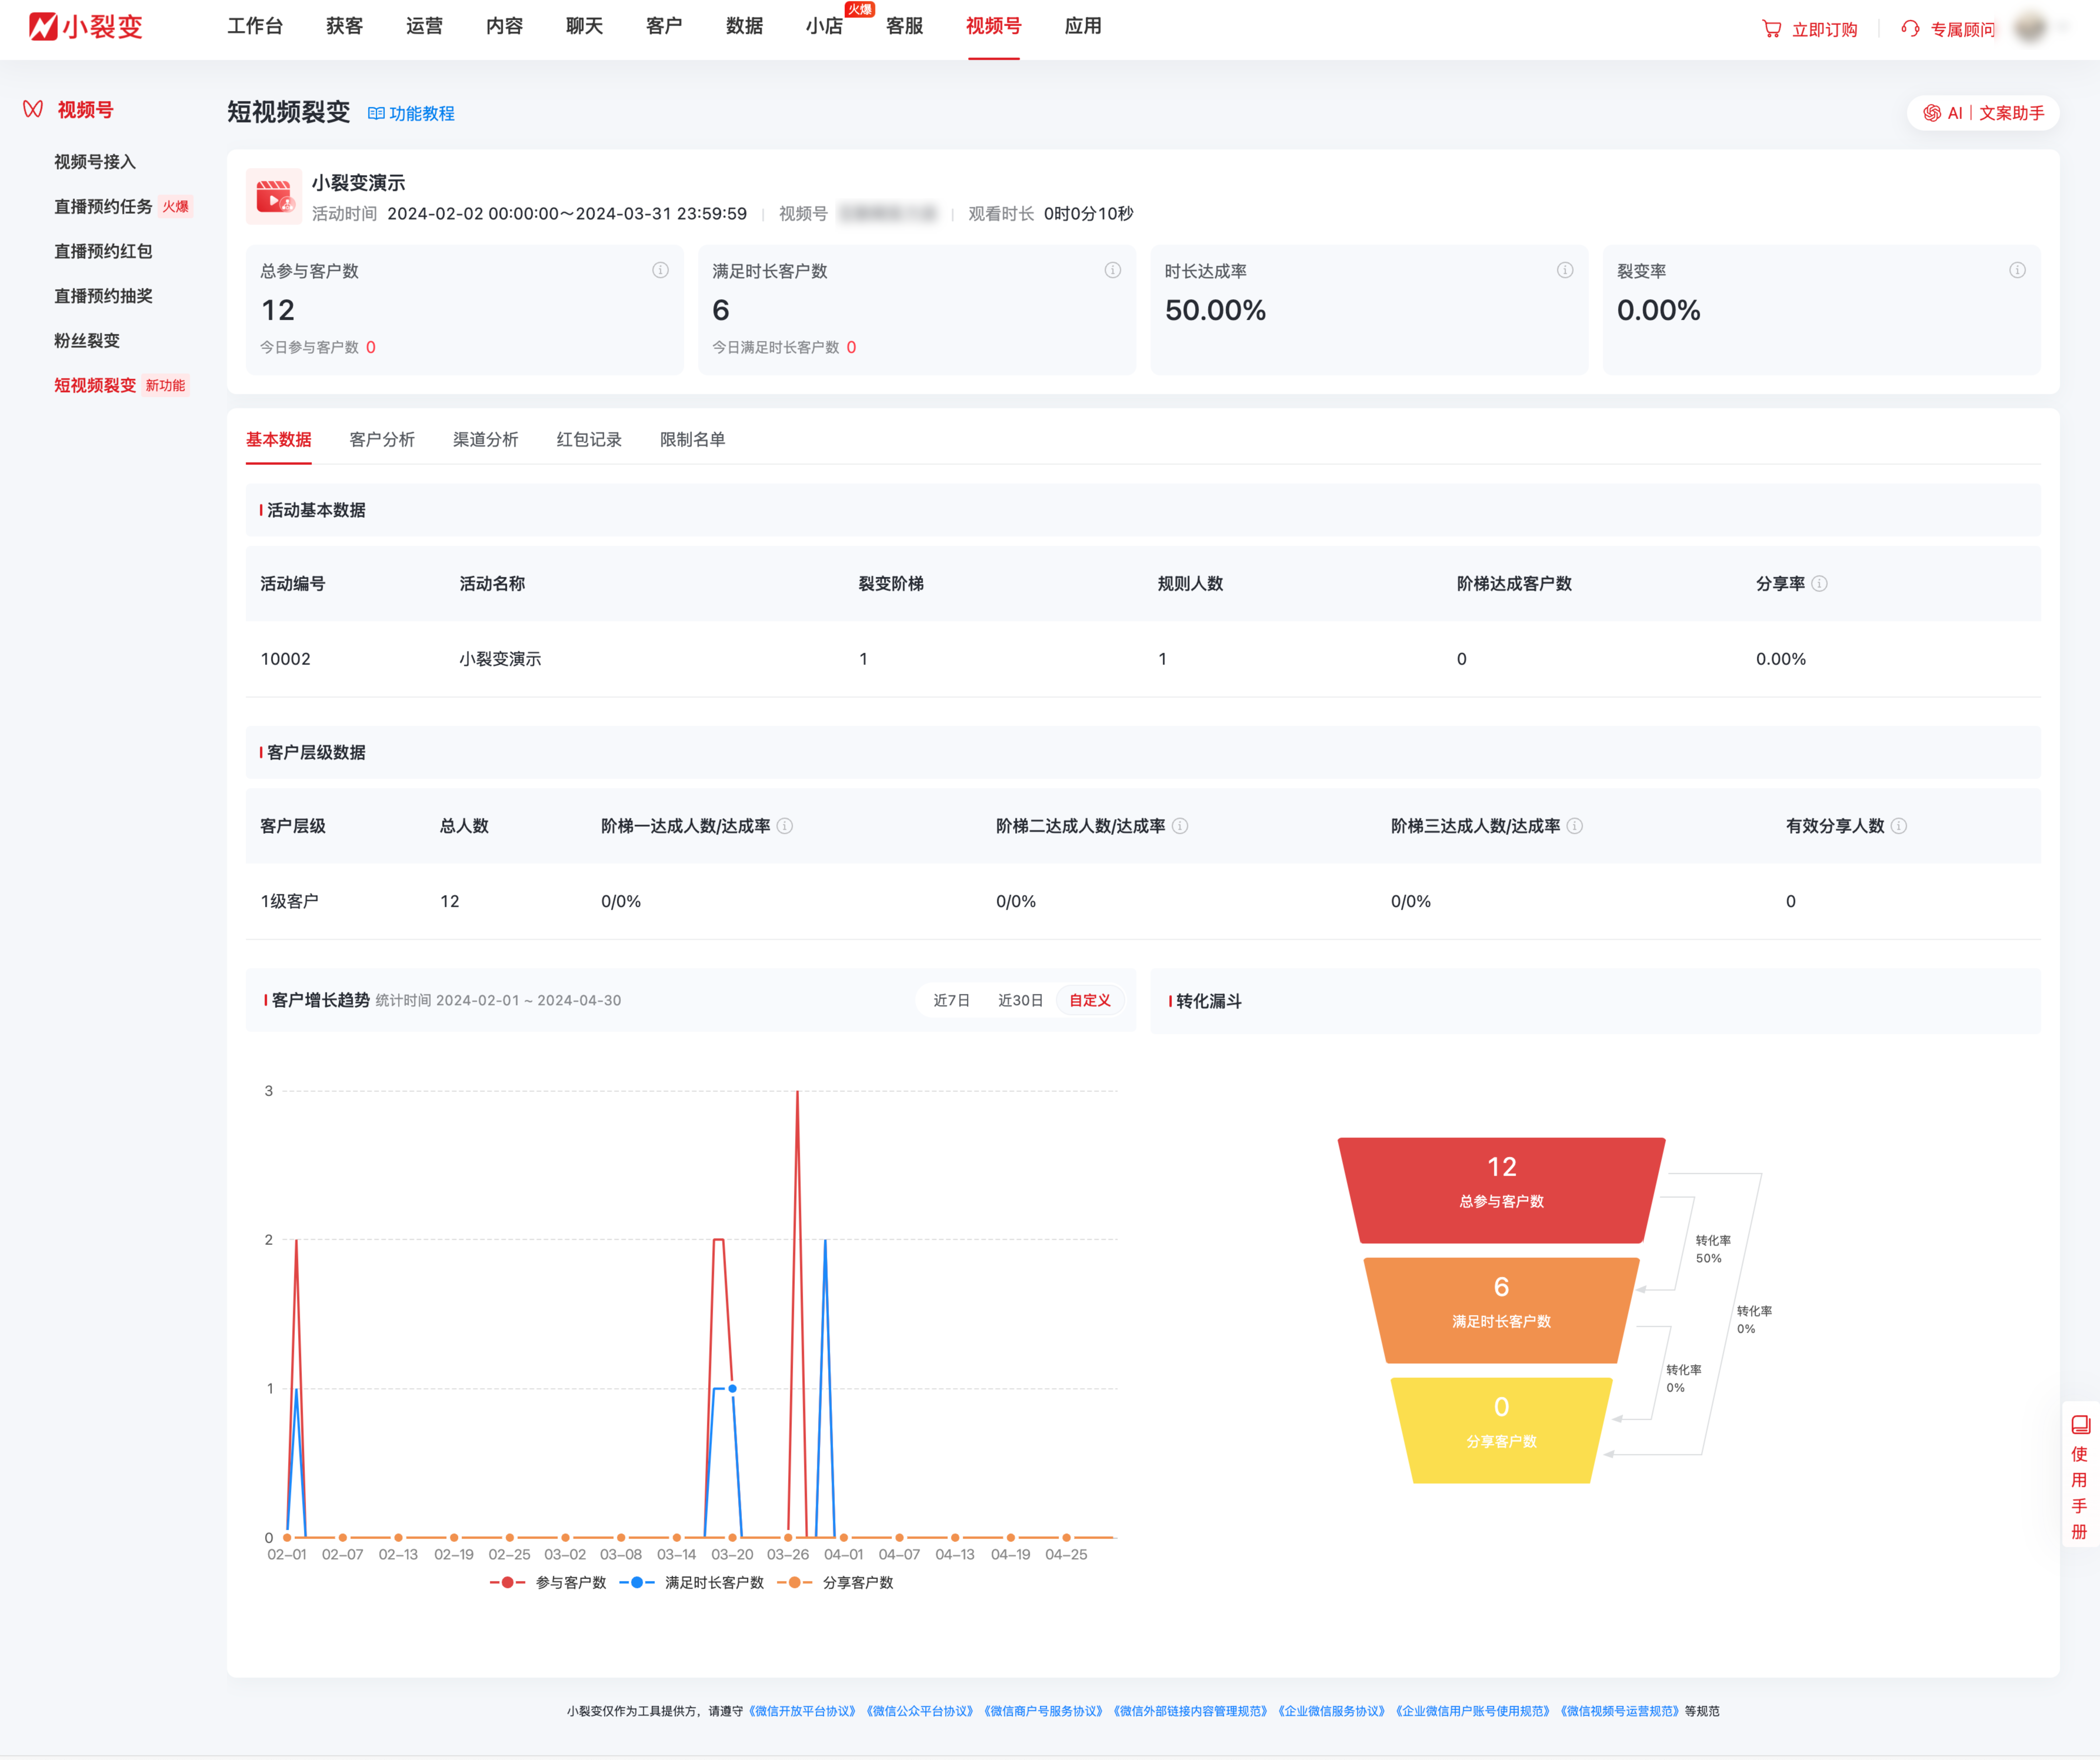Switch to the 基本数据 tab

pos(279,440)
